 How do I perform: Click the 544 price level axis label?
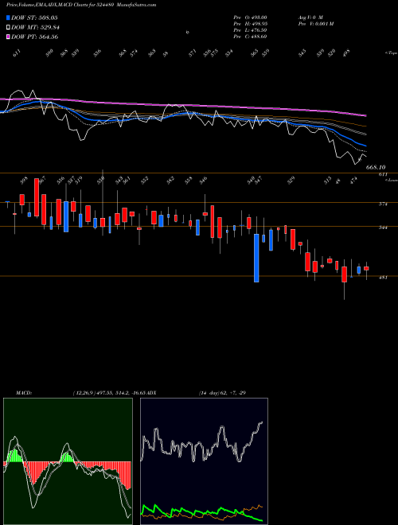[383, 227]
